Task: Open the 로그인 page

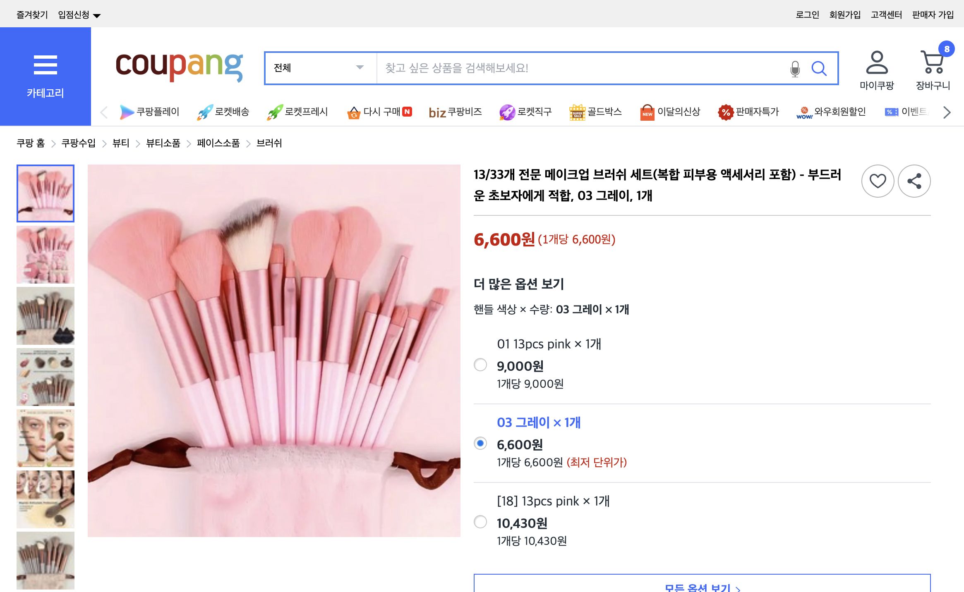Action: coord(807,14)
